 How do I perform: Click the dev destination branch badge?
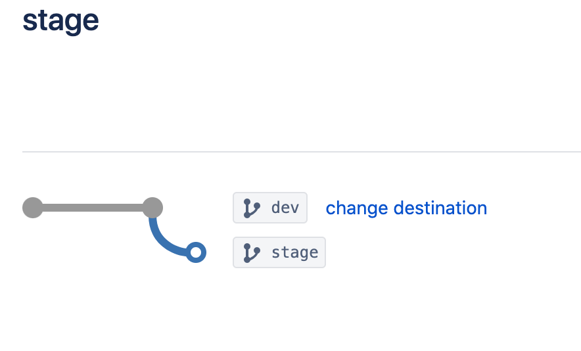pos(270,208)
